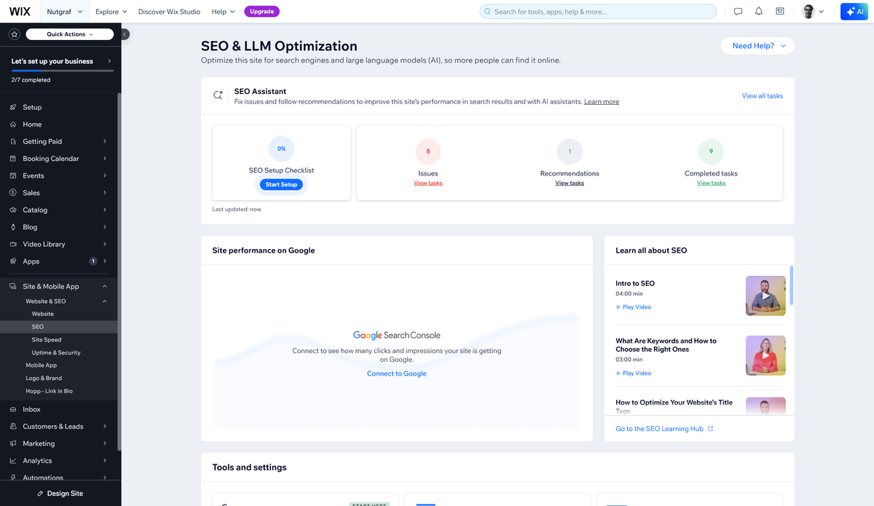The height and width of the screenshot is (506, 874).
Task: Open Mobile App in sidebar
Action: [x=42, y=365]
